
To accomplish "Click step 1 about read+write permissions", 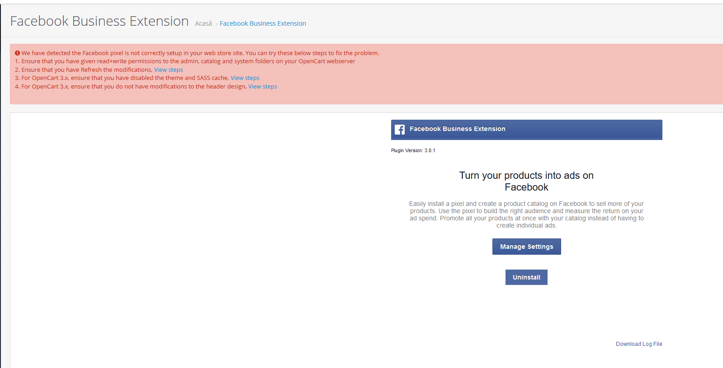I will (184, 61).
